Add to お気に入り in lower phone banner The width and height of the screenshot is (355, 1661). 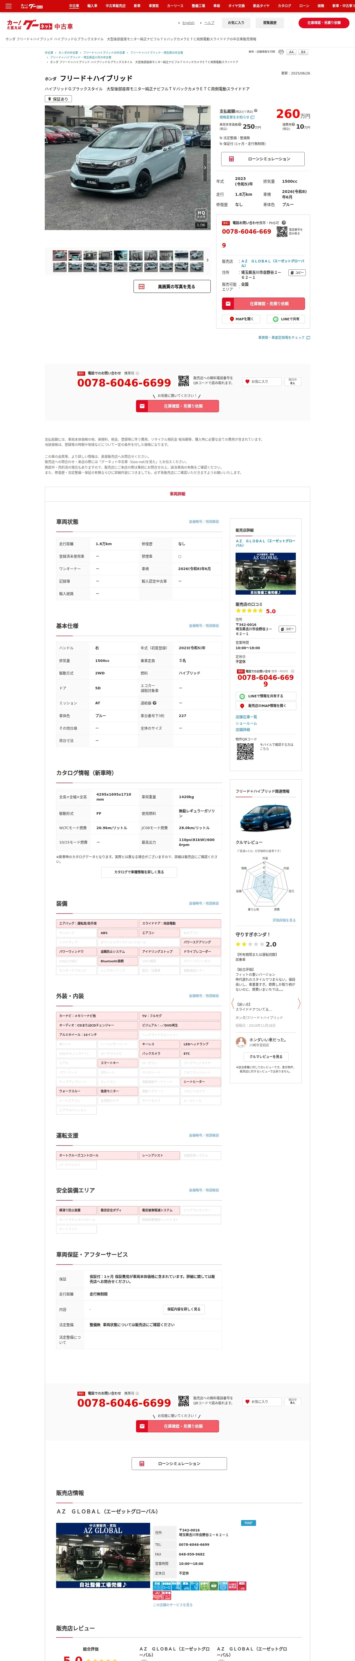[262, 1402]
